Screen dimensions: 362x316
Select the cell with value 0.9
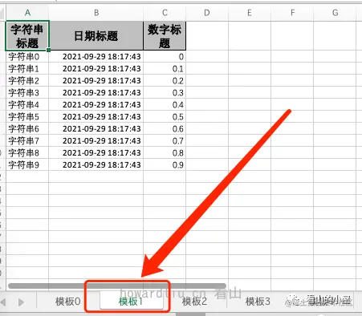pos(165,164)
